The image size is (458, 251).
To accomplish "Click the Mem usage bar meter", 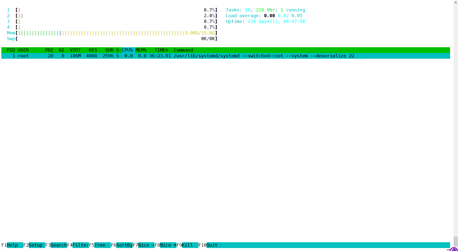I will 116,33.
